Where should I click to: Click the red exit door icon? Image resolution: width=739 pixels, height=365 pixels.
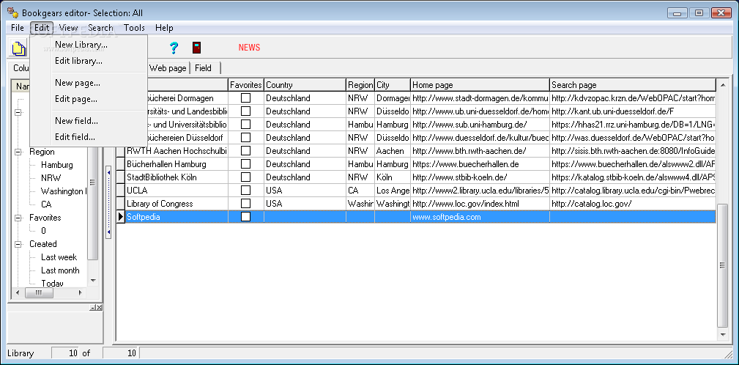tap(196, 48)
